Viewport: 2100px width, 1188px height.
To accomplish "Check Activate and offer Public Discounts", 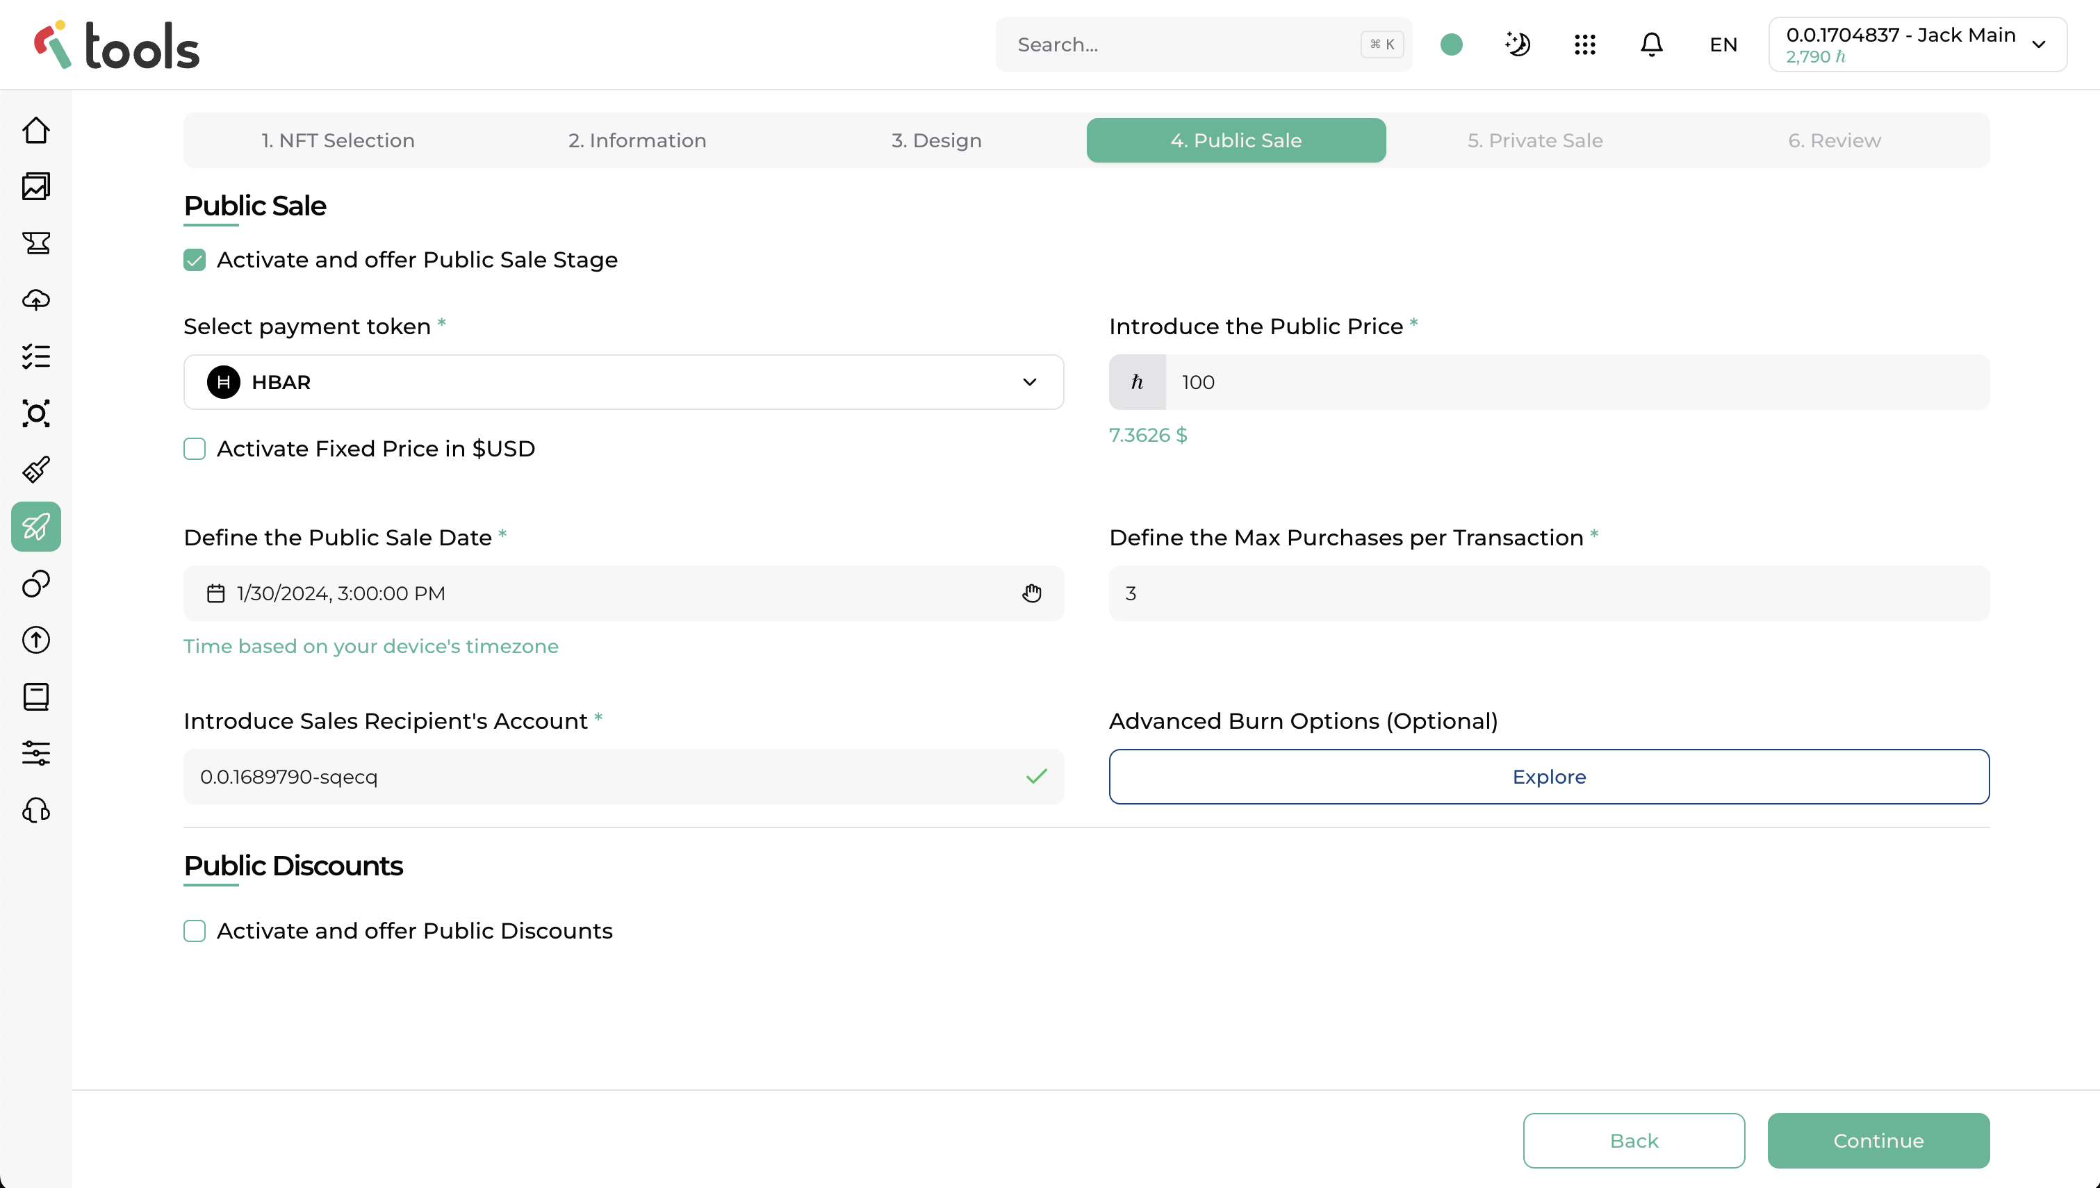I will (x=194, y=931).
